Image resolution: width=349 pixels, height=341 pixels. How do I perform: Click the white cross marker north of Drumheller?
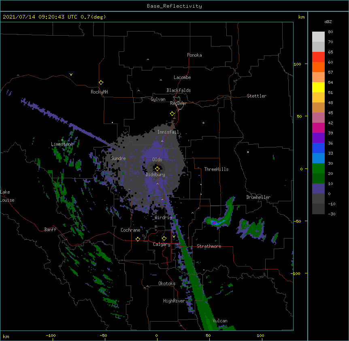(x=248, y=152)
